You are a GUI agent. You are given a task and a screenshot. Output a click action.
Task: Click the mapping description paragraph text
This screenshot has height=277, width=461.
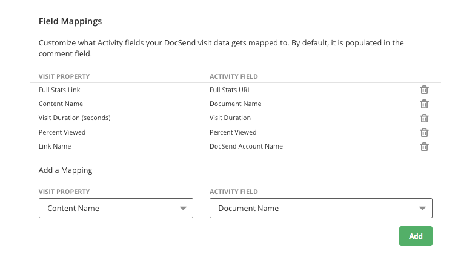[x=221, y=48]
